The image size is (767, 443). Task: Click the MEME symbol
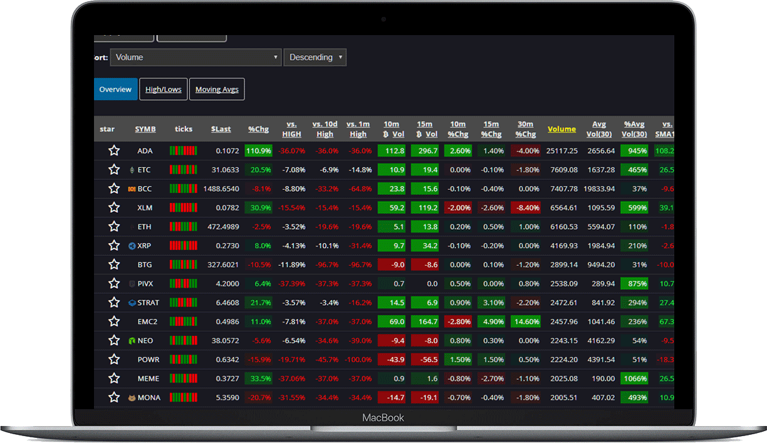pyautogui.click(x=149, y=379)
